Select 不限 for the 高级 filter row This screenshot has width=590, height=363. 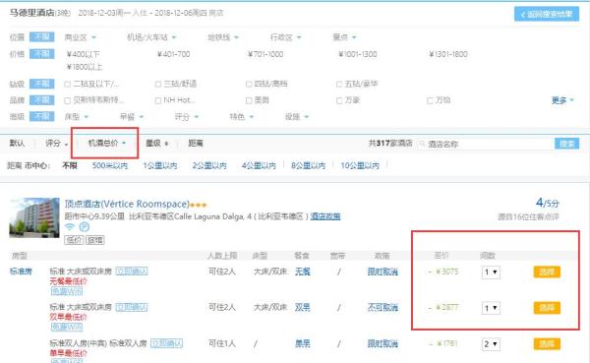click(x=41, y=116)
